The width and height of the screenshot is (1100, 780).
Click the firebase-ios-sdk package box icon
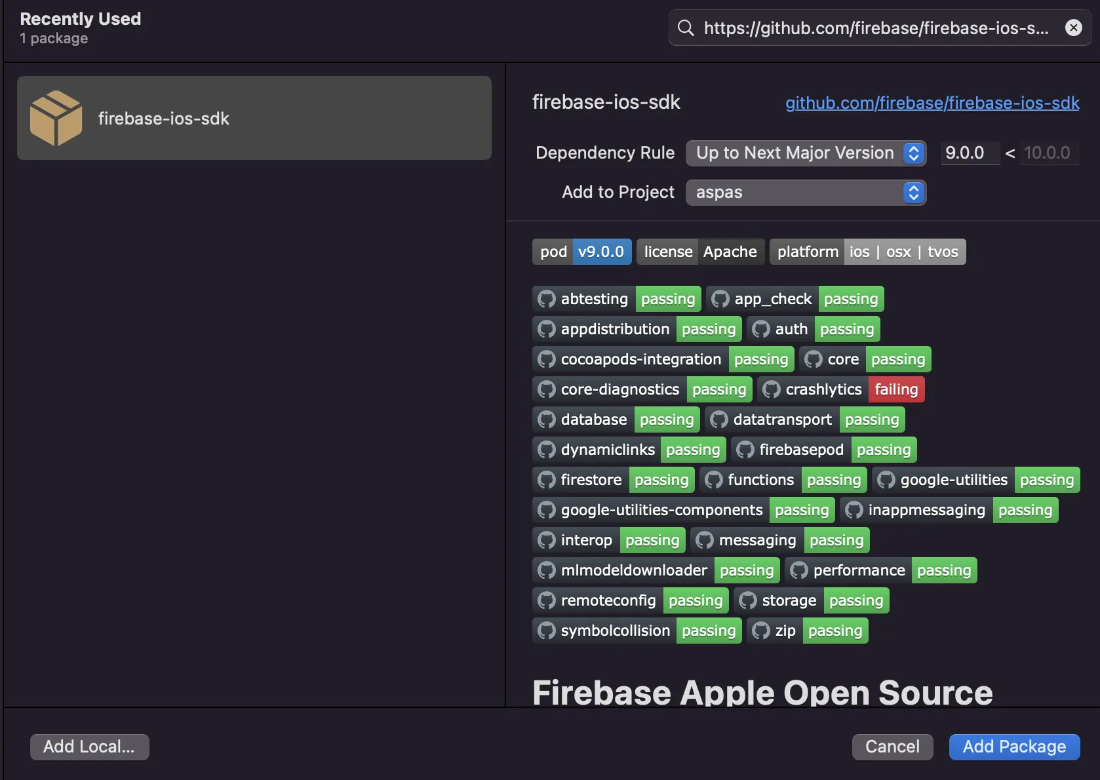56,118
